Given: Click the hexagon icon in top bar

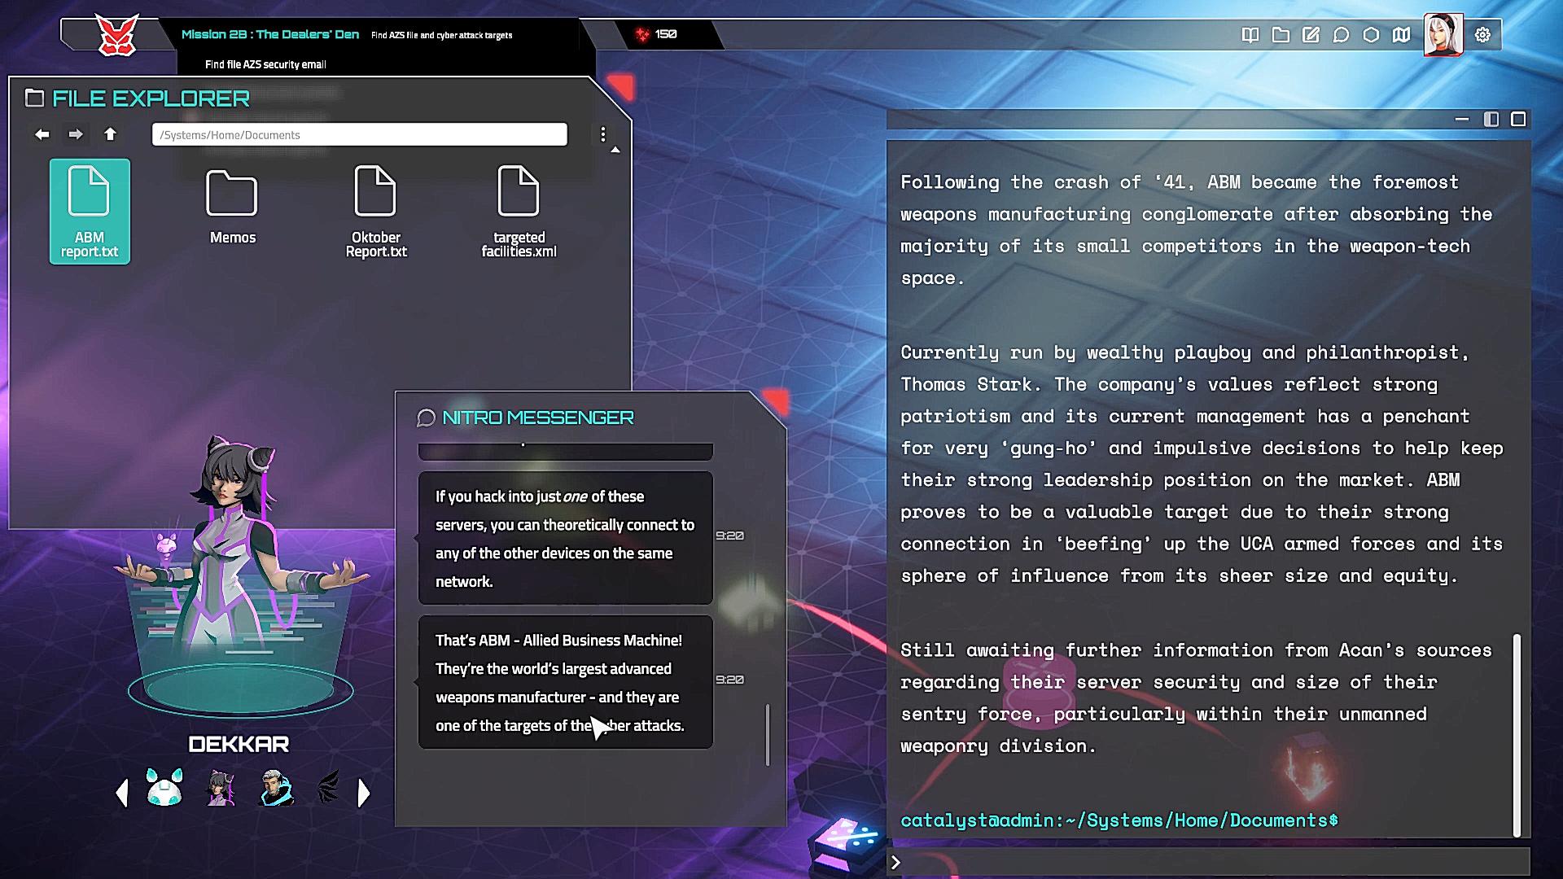Looking at the screenshot, I should tap(1371, 34).
